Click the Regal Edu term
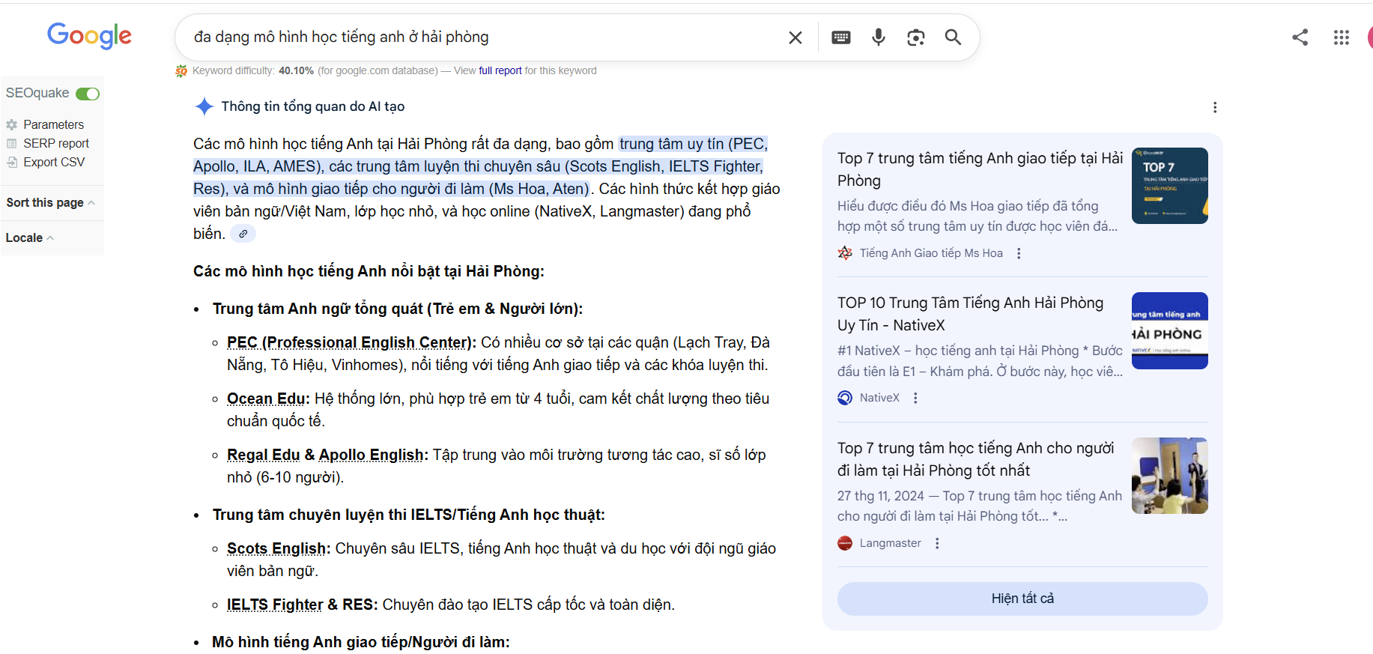The width and height of the screenshot is (1373, 654). point(263,455)
